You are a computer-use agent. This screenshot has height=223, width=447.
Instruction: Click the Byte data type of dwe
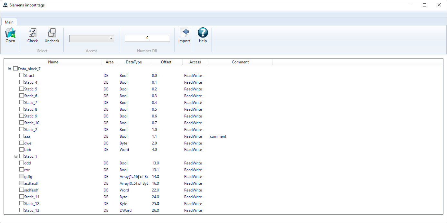[x=123, y=143]
